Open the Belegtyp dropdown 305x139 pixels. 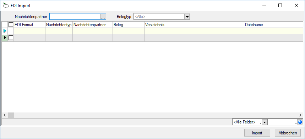pyautogui.click(x=187, y=17)
